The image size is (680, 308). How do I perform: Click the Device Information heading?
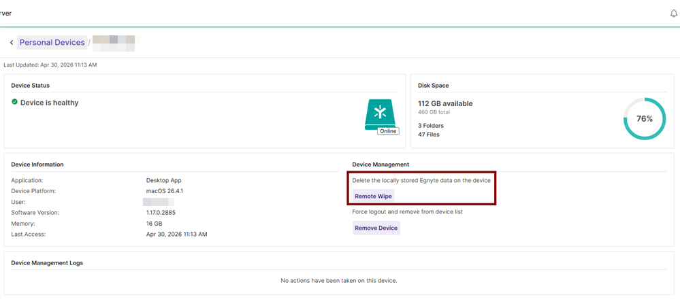[37, 165]
